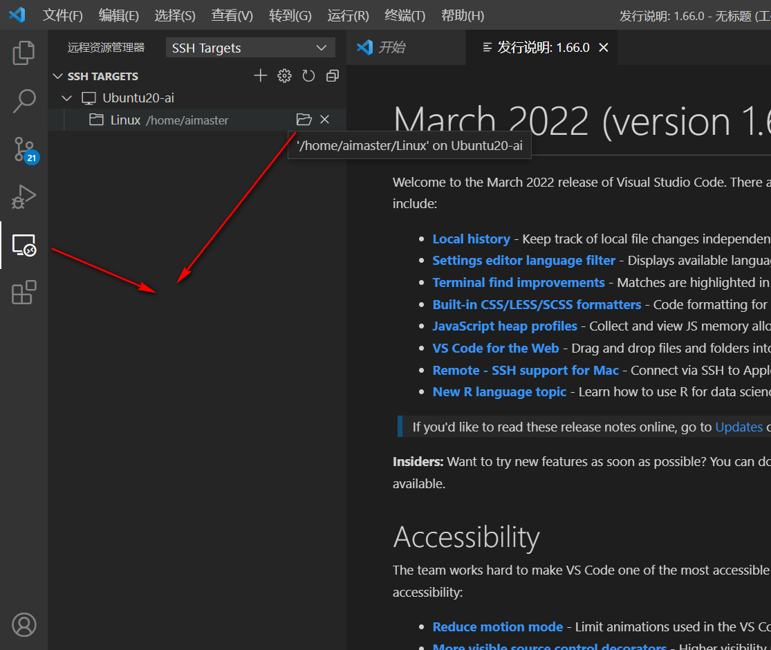The image size is (771, 650).
Task: Open Source Control view with 21 badge
Action: click(x=26, y=150)
